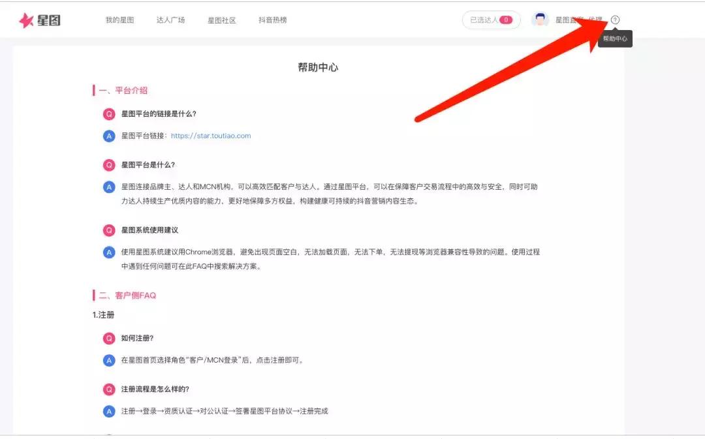Click the user avatar icon
This screenshot has height=439, width=705.
coord(539,20)
